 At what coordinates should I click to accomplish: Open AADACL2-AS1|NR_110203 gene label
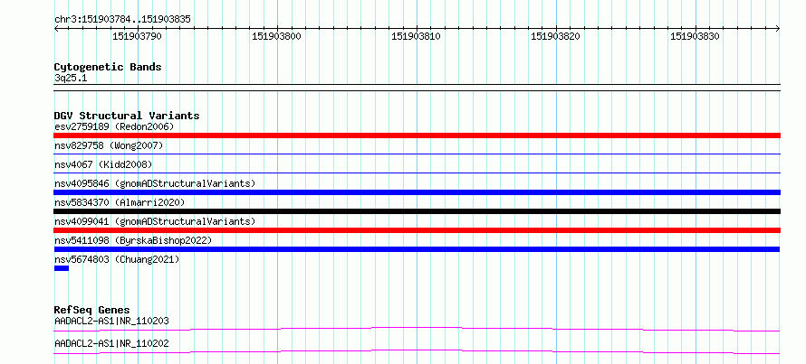tap(111, 322)
